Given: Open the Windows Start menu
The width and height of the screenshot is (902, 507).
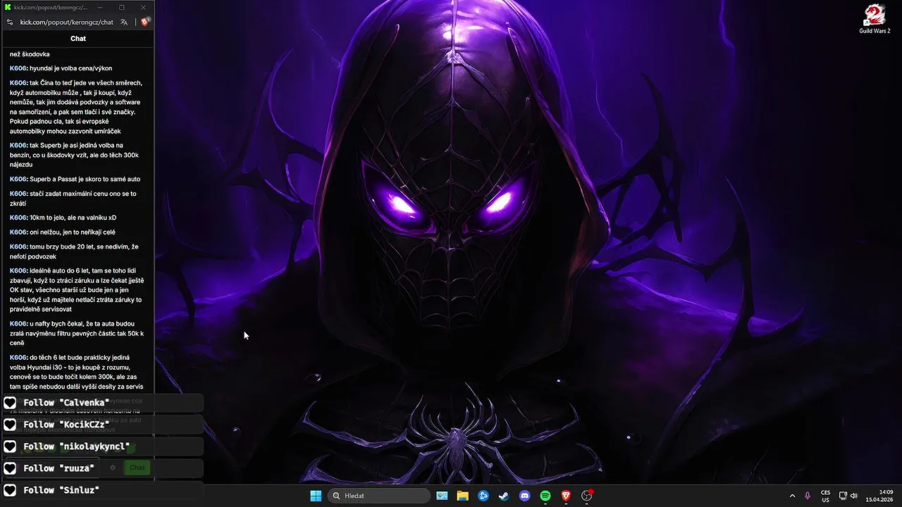Looking at the screenshot, I should [316, 496].
